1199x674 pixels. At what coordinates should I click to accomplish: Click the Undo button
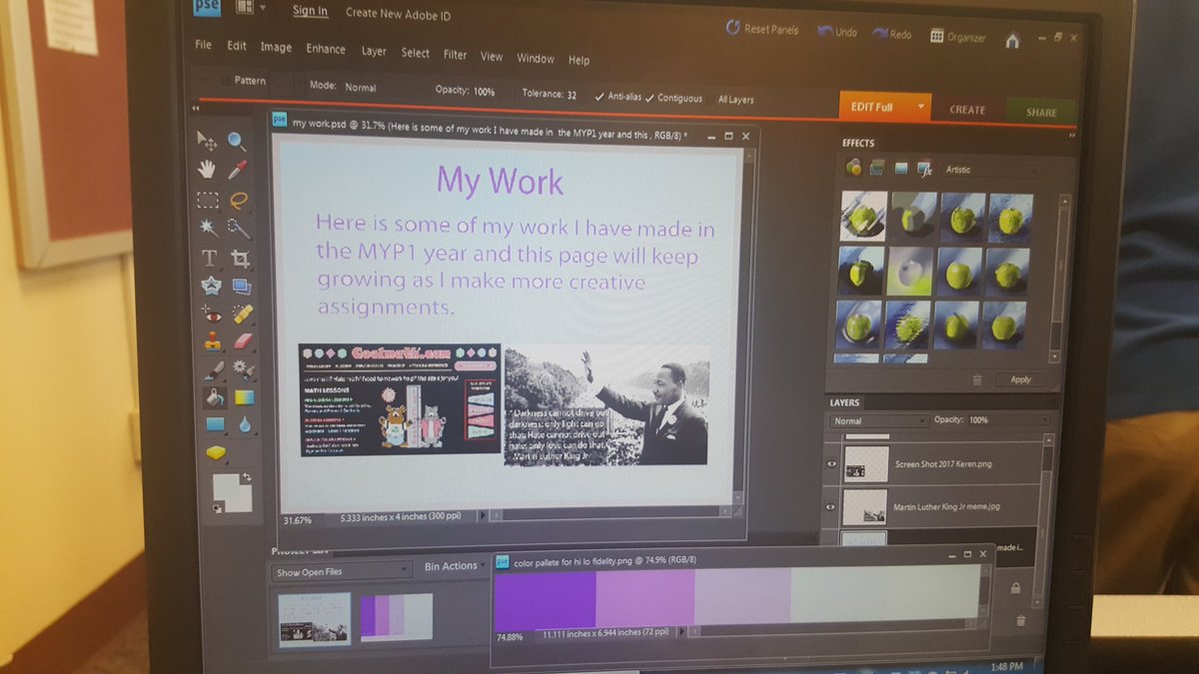pos(837,32)
